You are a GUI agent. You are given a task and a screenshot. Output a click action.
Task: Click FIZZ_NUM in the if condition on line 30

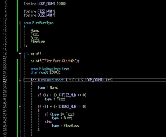[x=69, y=95]
